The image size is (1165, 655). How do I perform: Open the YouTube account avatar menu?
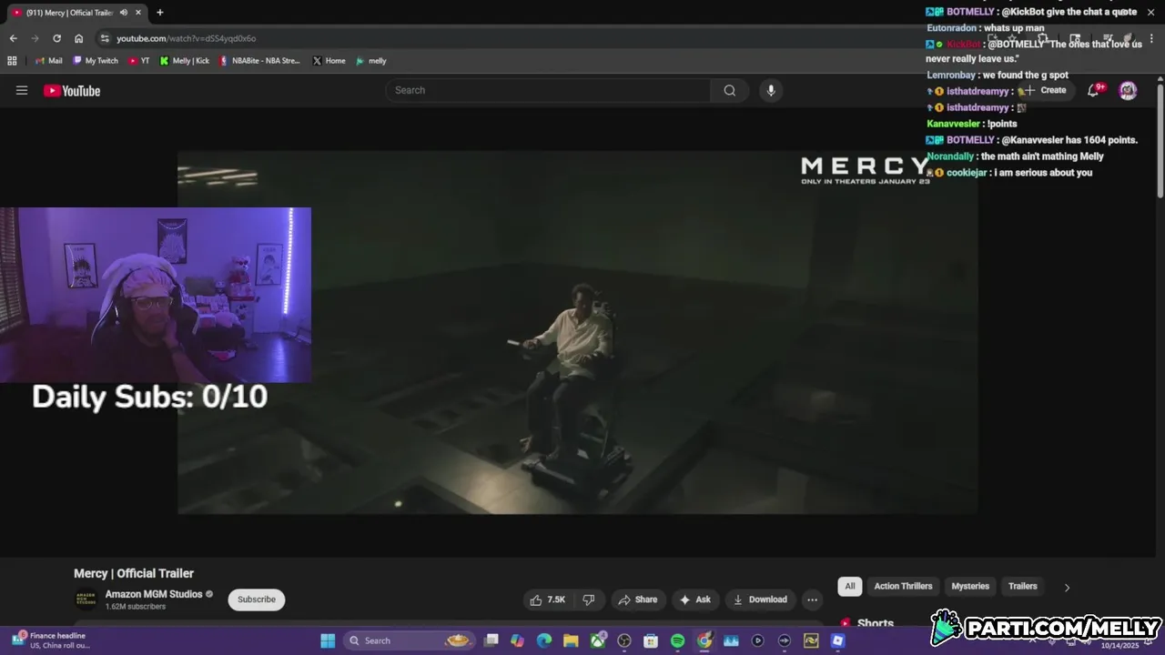point(1128,90)
